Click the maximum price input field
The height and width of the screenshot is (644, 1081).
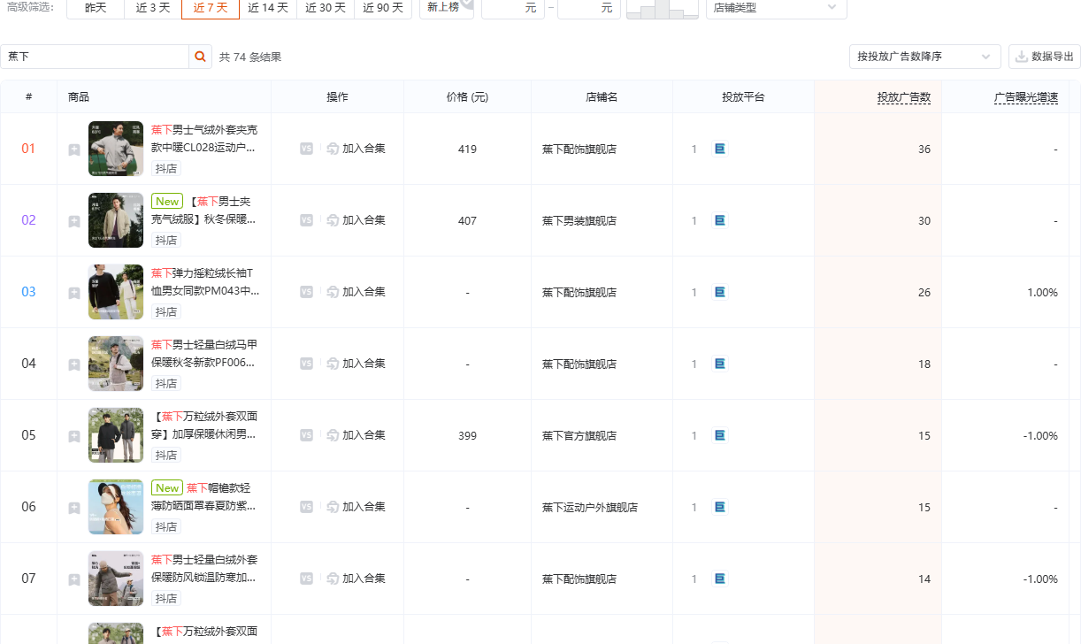[x=589, y=7]
